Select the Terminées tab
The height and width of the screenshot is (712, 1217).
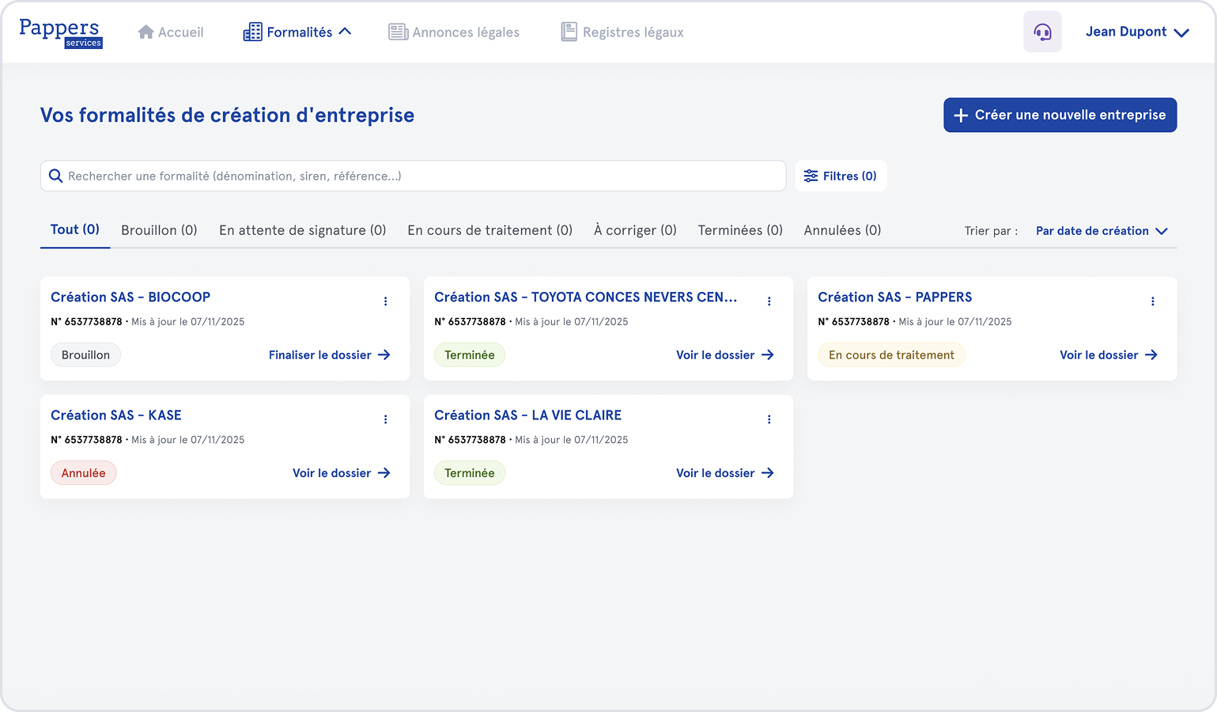(740, 230)
